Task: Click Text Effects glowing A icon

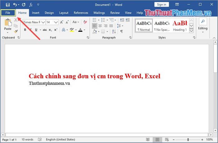Action: pos(64,30)
